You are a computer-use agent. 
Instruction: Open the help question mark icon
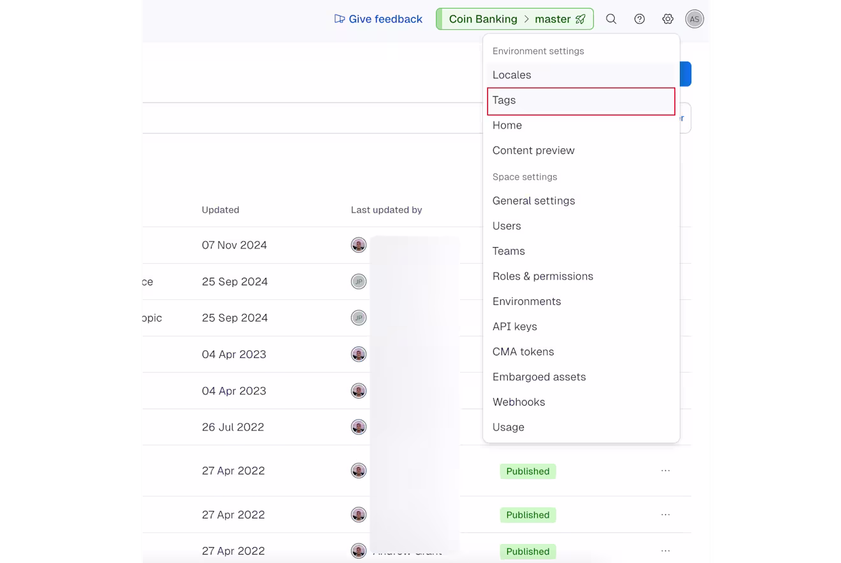point(640,19)
